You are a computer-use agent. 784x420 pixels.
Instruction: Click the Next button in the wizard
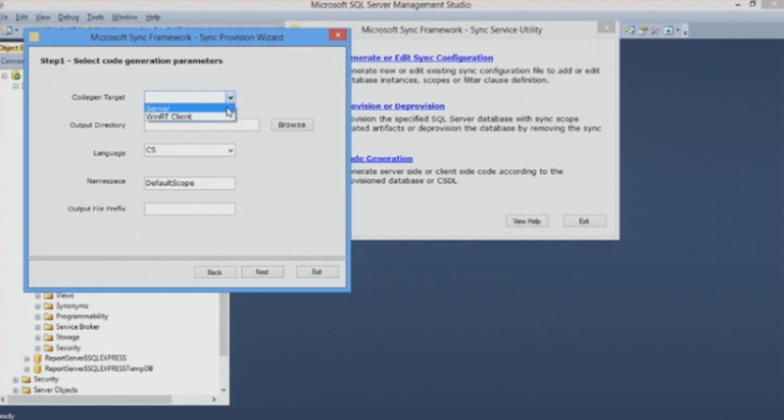click(262, 271)
